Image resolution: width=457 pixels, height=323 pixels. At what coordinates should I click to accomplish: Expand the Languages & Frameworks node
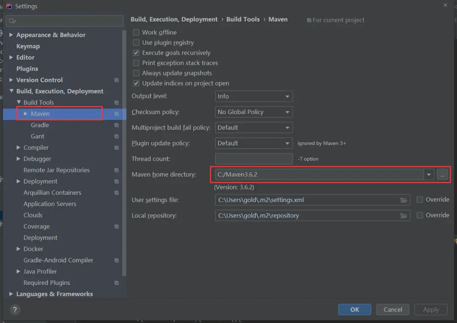coord(11,294)
